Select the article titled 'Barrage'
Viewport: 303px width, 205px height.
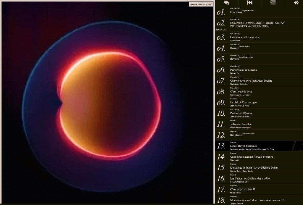pyautogui.click(x=234, y=48)
